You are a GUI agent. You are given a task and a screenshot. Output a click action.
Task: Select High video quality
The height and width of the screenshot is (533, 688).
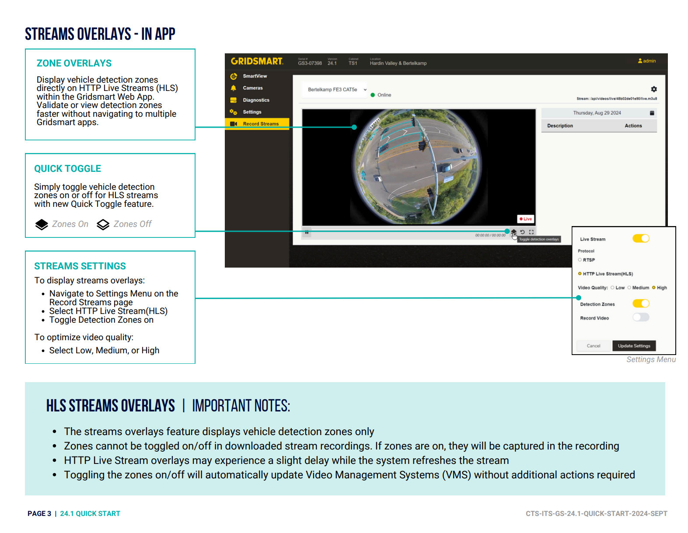tap(654, 288)
